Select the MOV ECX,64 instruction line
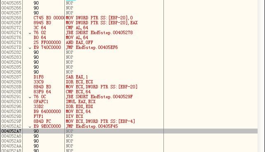 78,111
